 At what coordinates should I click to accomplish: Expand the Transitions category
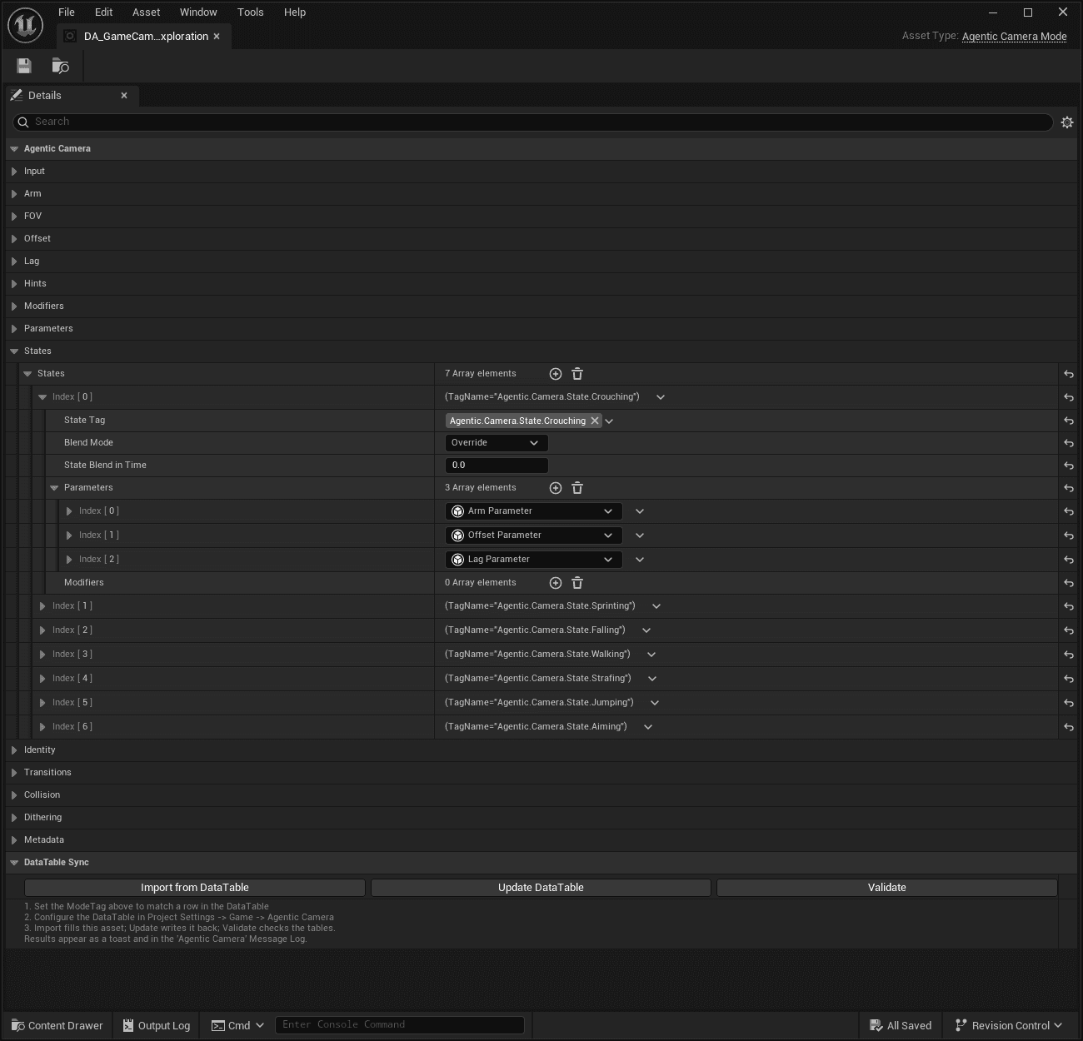[14, 773]
